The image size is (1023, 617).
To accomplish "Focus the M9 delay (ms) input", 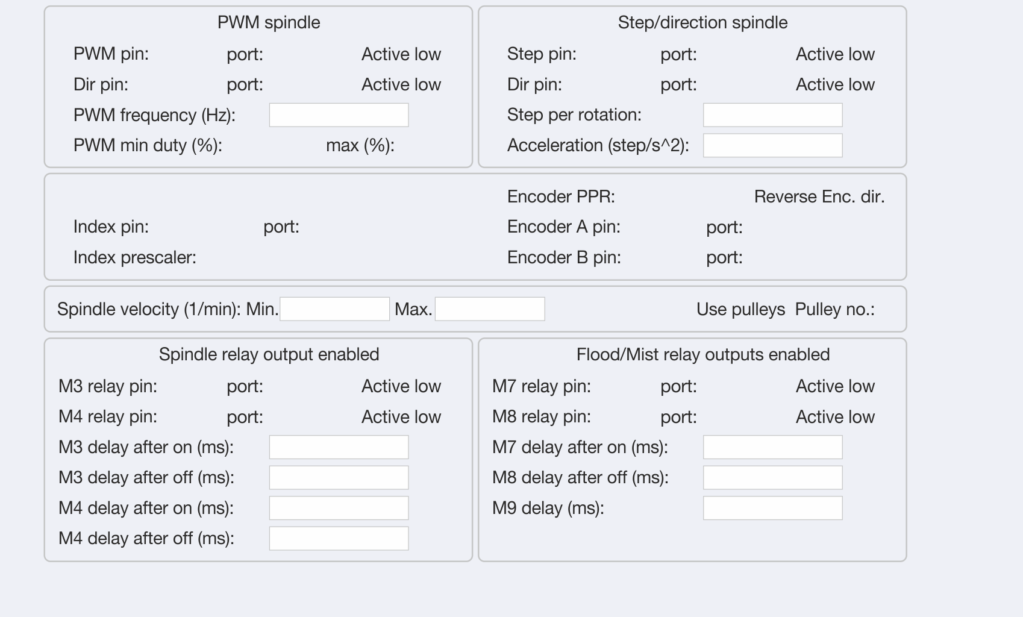I will (x=772, y=508).
